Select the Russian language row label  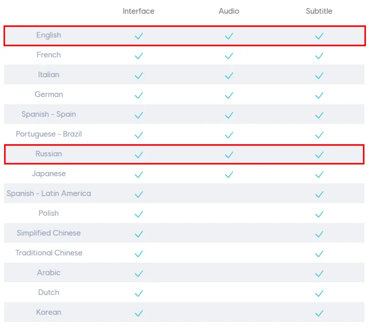(x=49, y=154)
